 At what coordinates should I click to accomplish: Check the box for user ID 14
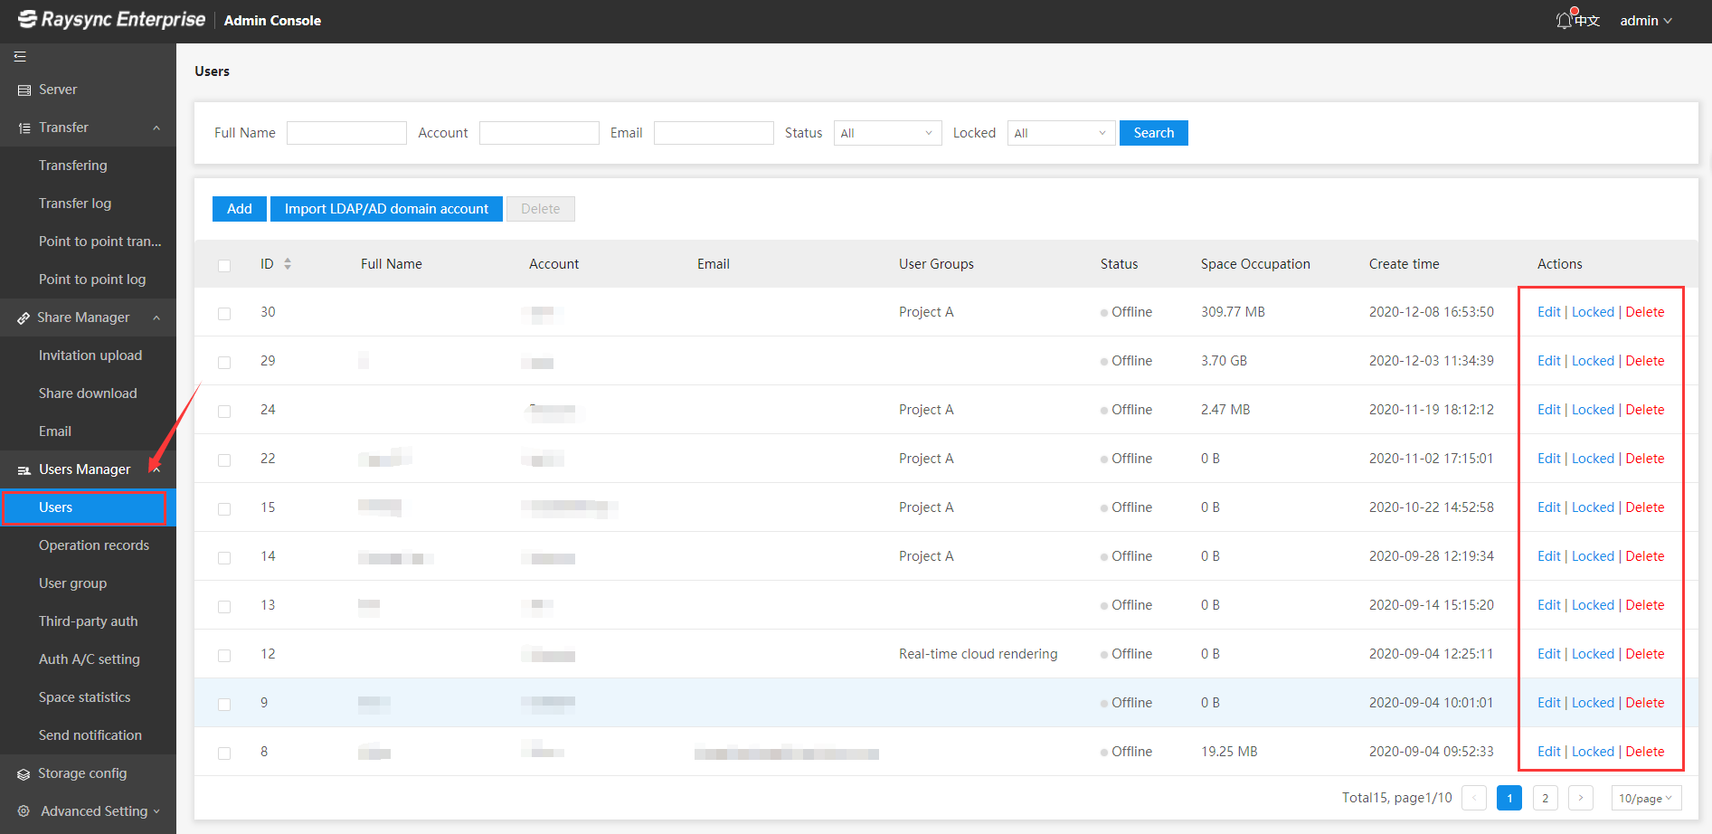tap(224, 558)
